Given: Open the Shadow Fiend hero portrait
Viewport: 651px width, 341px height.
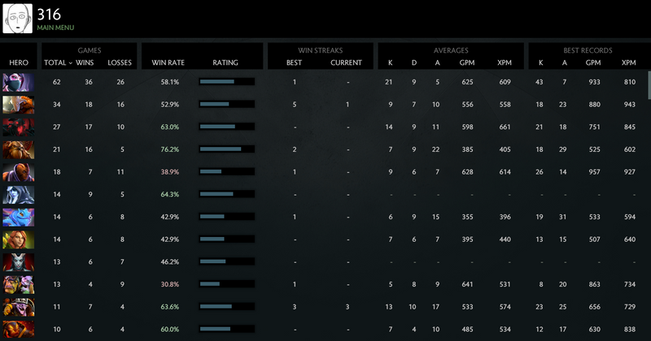Looking at the screenshot, I should click(x=18, y=127).
